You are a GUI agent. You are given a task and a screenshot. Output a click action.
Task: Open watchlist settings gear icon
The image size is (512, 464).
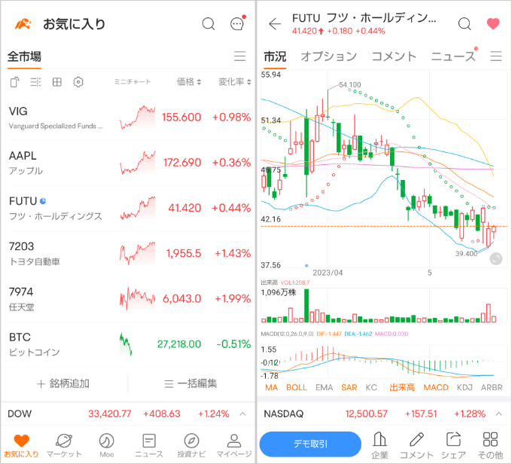point(78,81)
